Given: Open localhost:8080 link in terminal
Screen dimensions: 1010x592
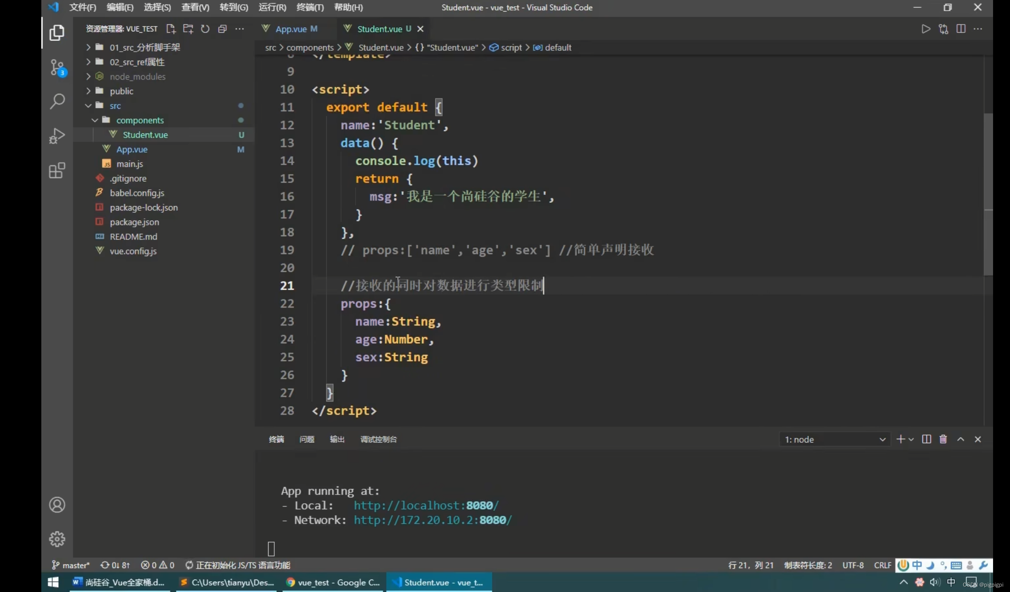Looking at the screenshot, I should tap(426, 505).
